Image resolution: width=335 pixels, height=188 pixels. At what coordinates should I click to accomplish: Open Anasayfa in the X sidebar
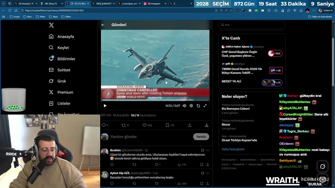62,37
